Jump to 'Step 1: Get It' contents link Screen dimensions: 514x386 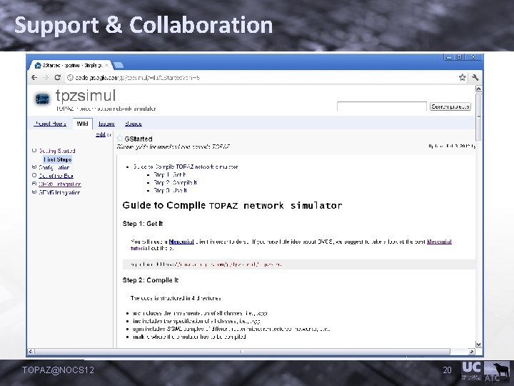(170, 174)
